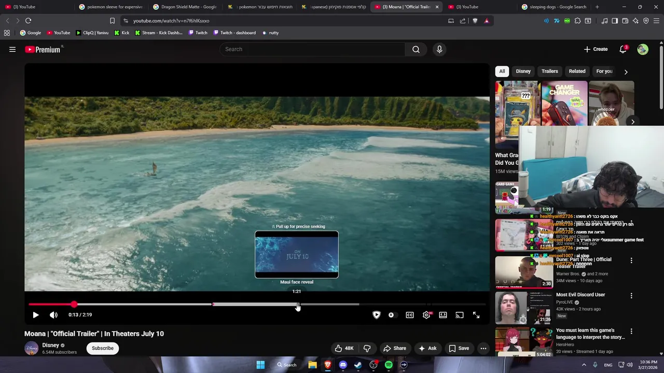Open more actions three-dot menu
The image size is (664, 373).
483,348
